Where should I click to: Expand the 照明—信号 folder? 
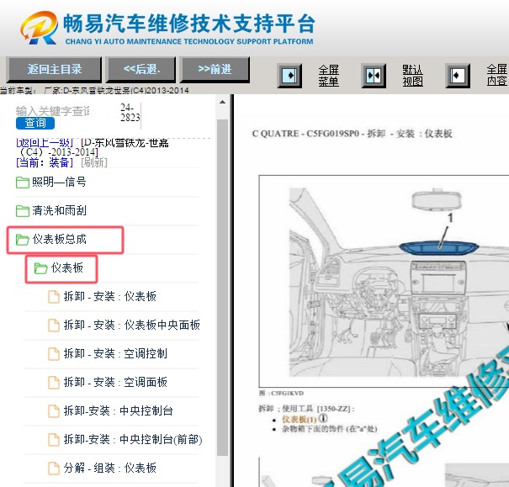click(x=59, y=182)
